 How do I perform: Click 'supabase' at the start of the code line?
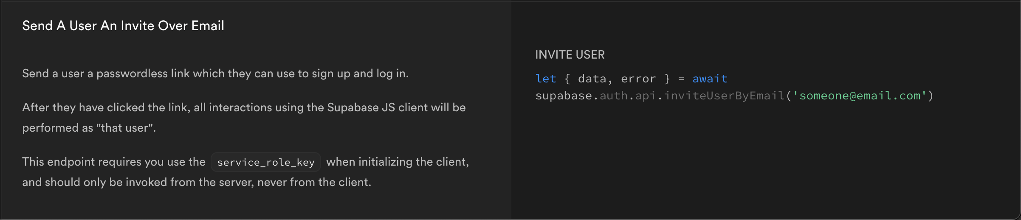[x=564, y=96]
